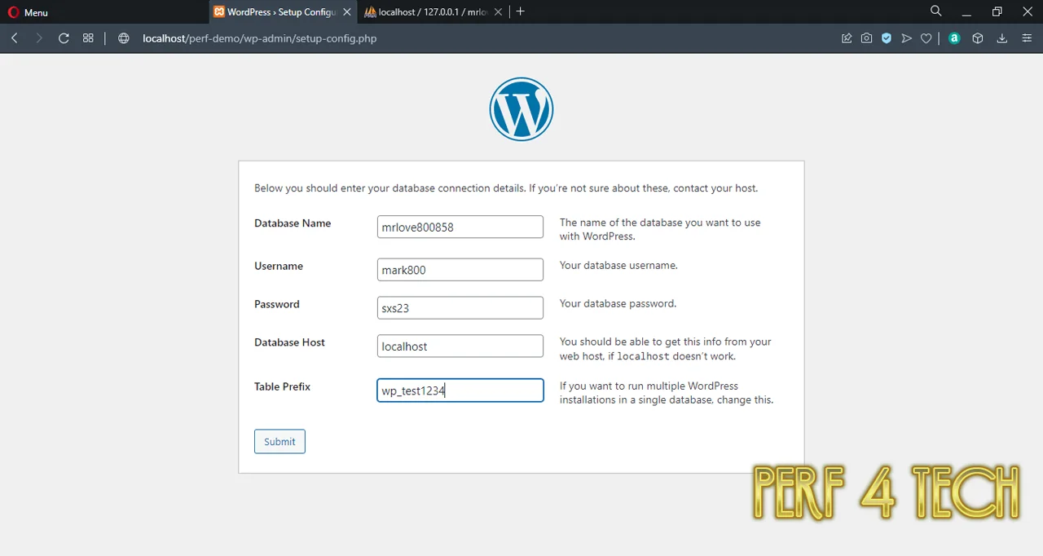Screen dimensions: 1043x556
Task: Click the Username field containing mark800
Action: tap(460, 270)
